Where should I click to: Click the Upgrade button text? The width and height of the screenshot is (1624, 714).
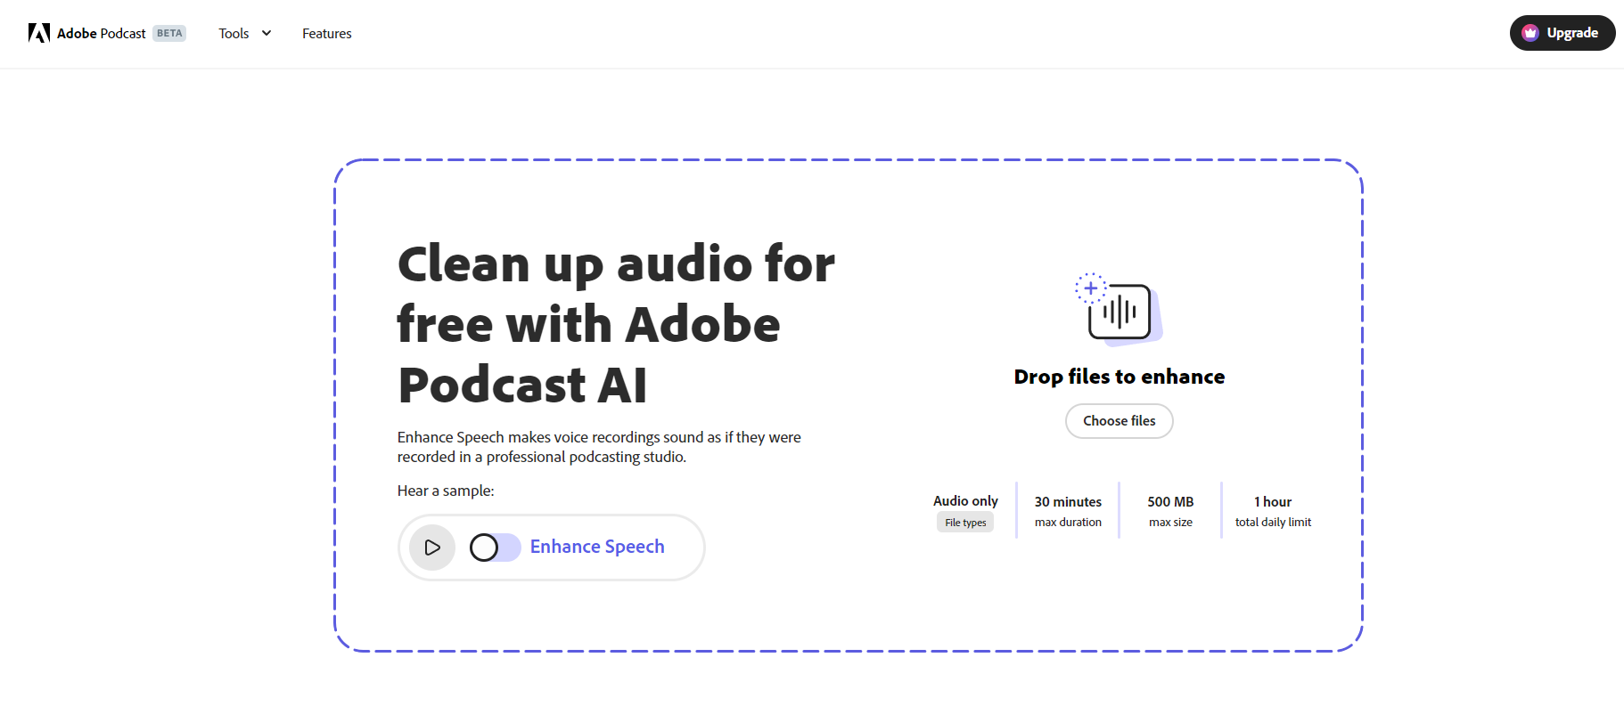1572,33
